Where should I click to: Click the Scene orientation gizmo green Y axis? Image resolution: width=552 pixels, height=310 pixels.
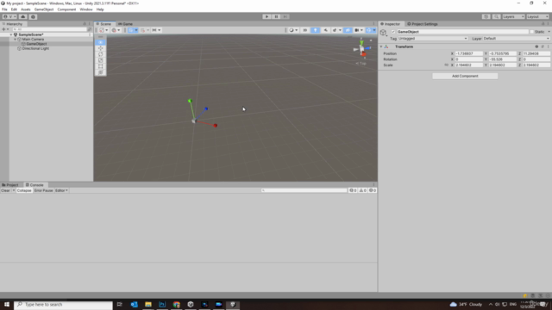tap(361, 43)
